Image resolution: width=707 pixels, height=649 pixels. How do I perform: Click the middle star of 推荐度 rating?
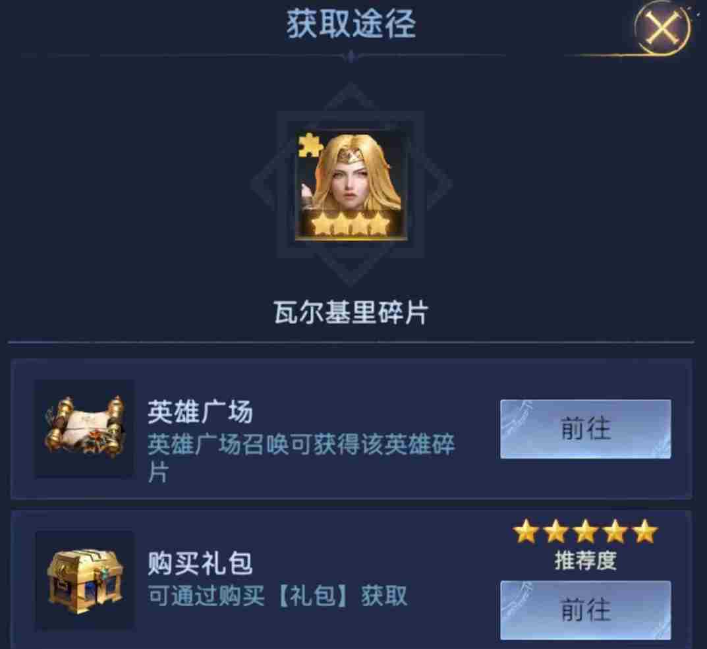click(585, 531)
